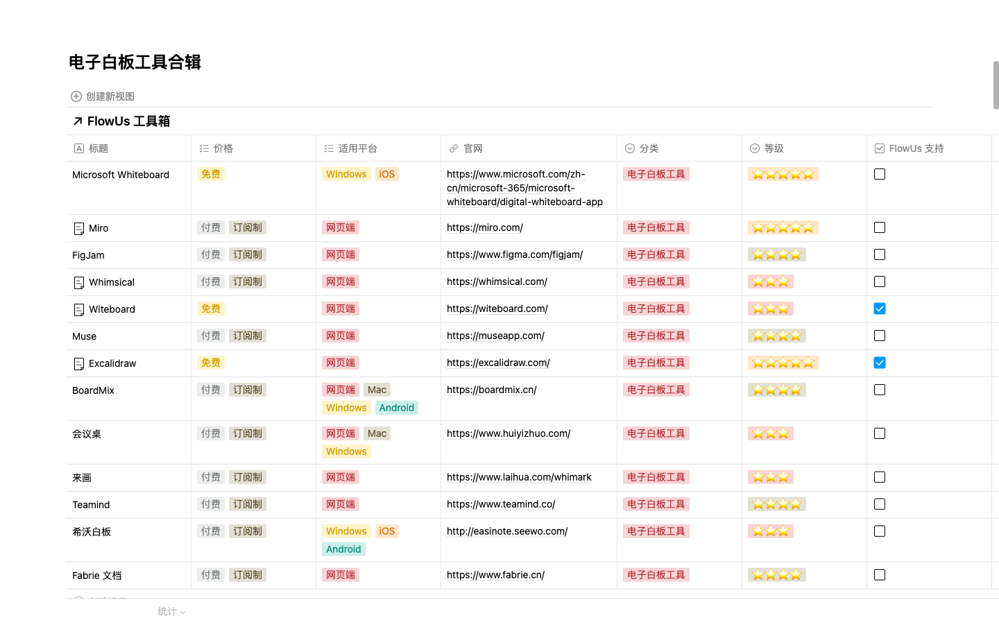Open the https://miro.com/ link
This screenshot has height=624, width=999.
coord(485,227)
